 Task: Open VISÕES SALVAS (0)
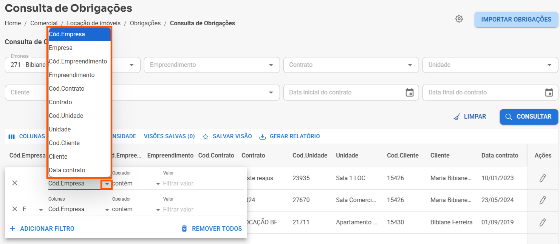tap(169, 136)
